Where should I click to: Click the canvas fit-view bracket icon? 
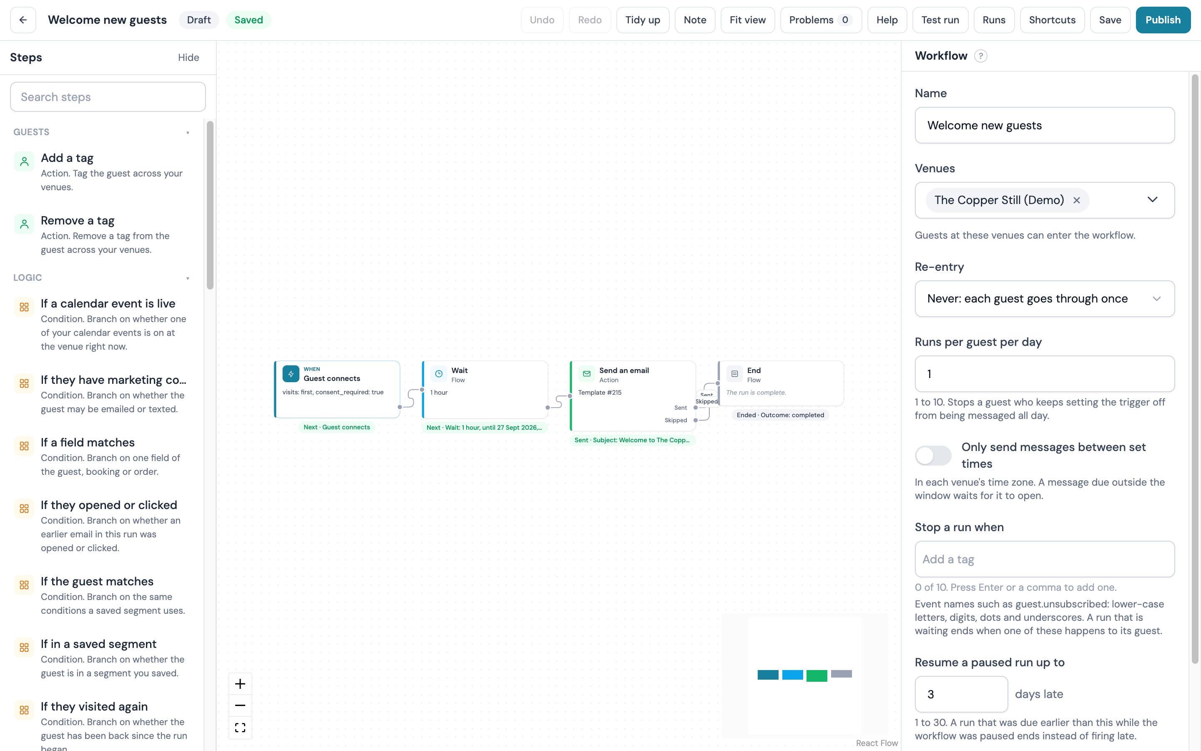pos(240,727)
